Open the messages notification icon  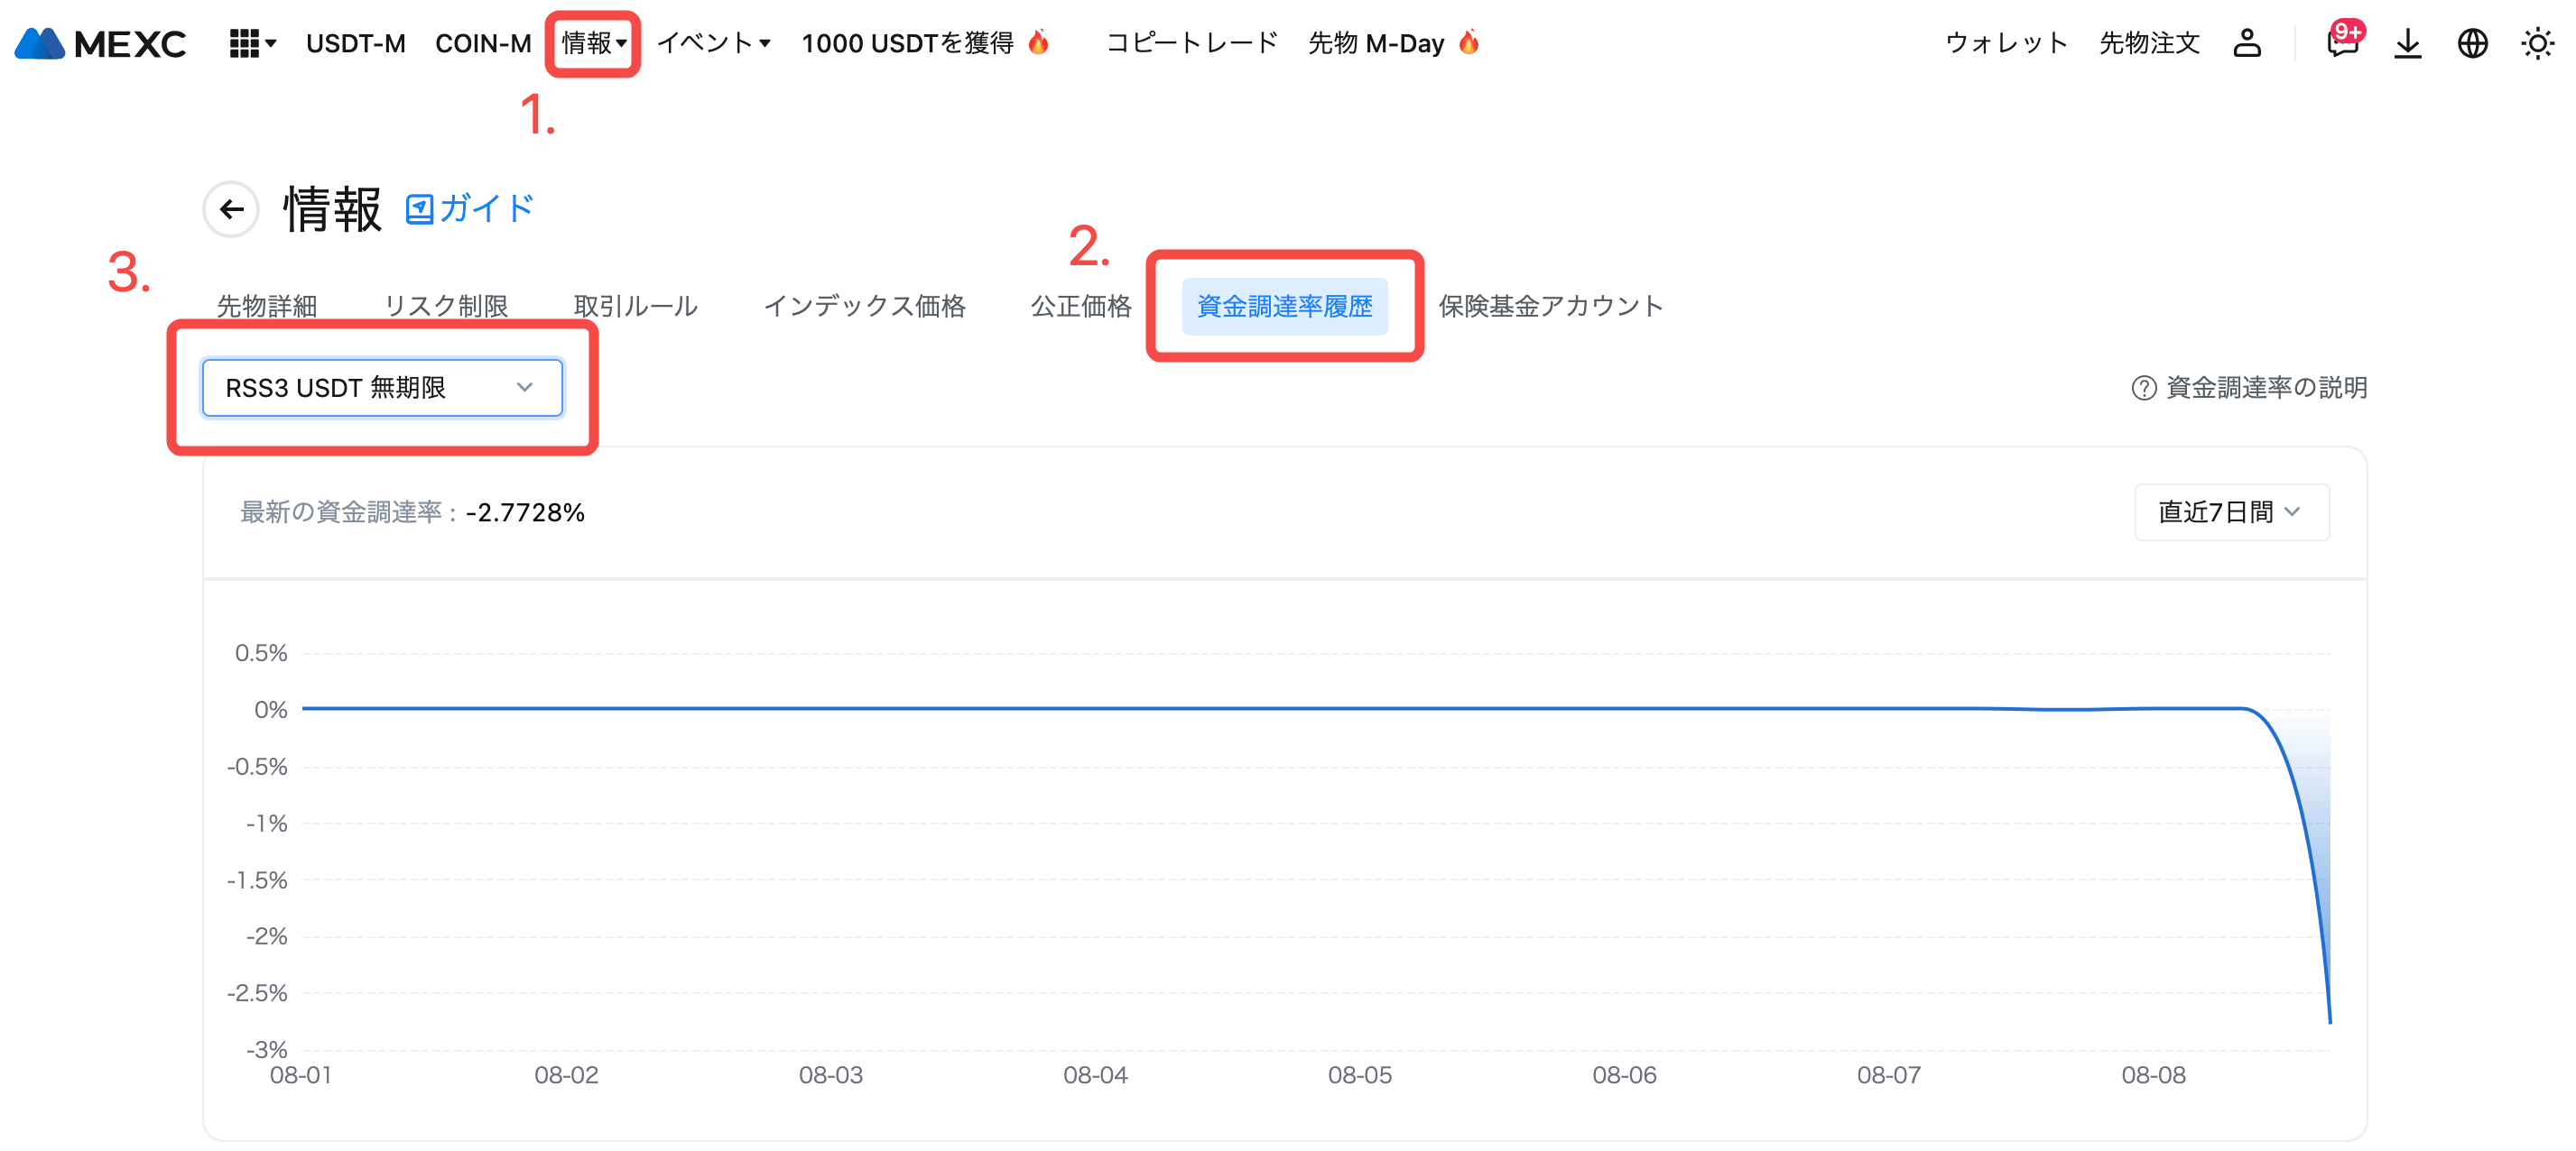(2342, 43)
